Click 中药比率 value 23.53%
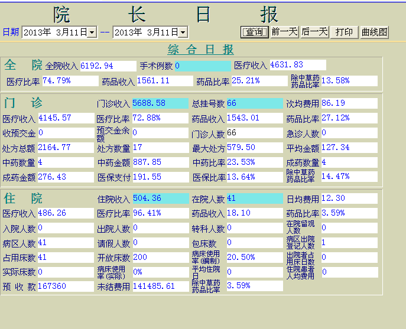This screenshot has width=406, height=329. tap(255, 162)
